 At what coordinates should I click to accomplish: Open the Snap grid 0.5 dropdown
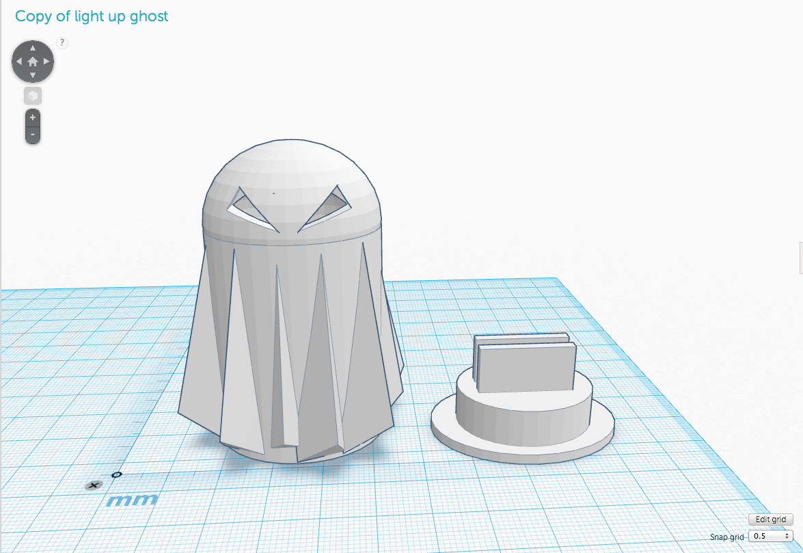tap(771, 536)
